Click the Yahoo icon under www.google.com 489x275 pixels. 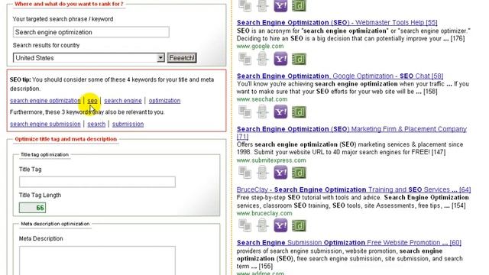(280, 59)
